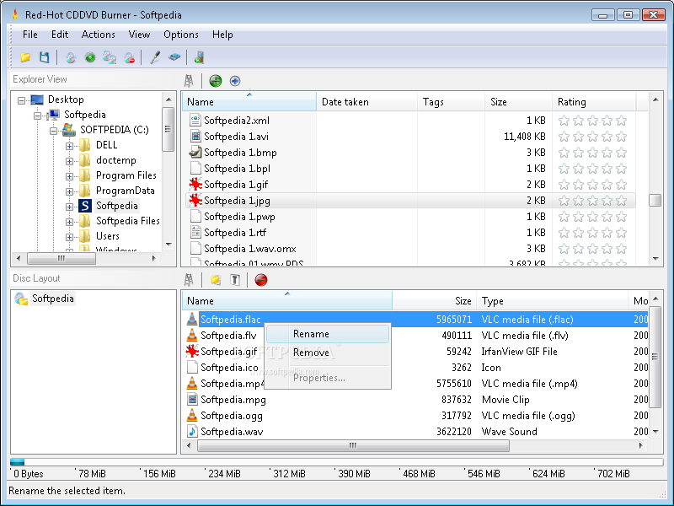Image resolution: width=674 pixels, height=506 pixels.
Task: Click the screwdriver settings icon
Action: click(155, 57)
